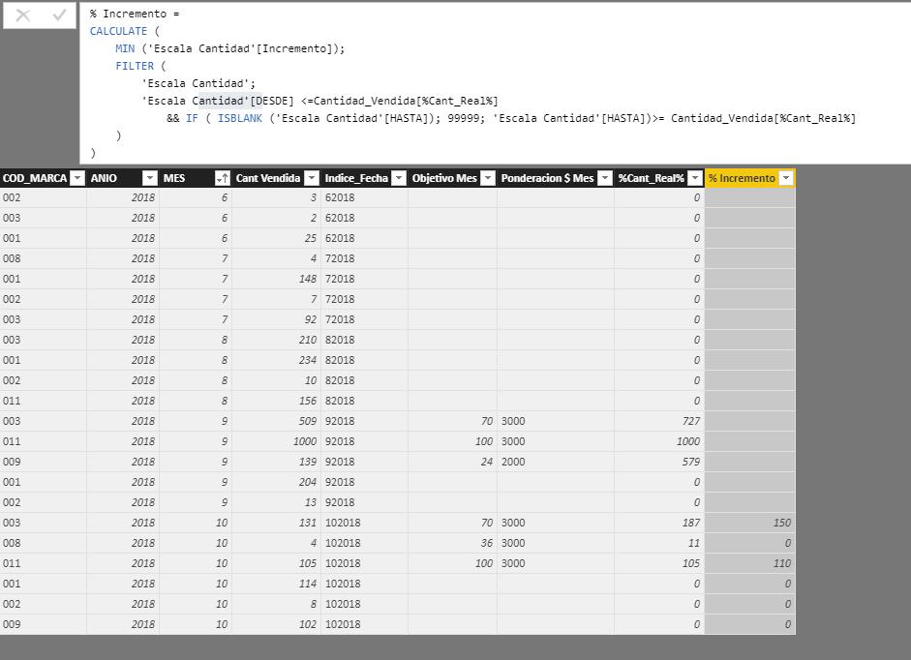The image size is (911, 660).
Task: Open % Incremento column filter dropdown
Action: click(785, 178)
